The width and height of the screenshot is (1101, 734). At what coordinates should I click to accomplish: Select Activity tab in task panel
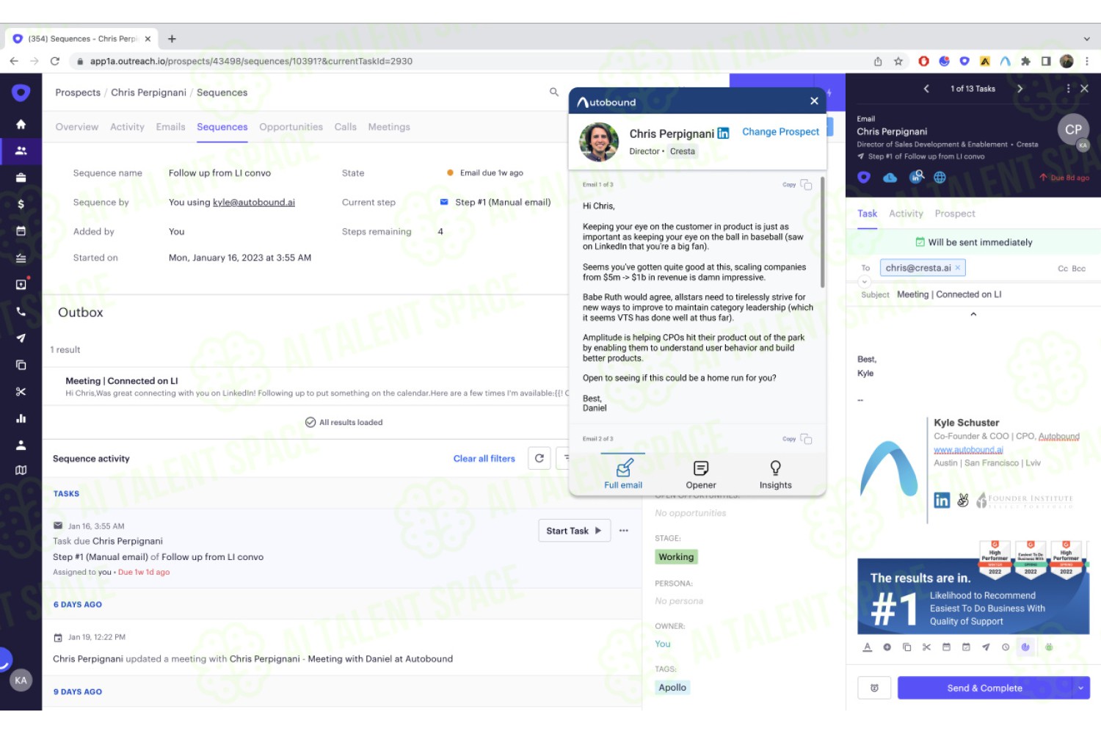[906, 214]
